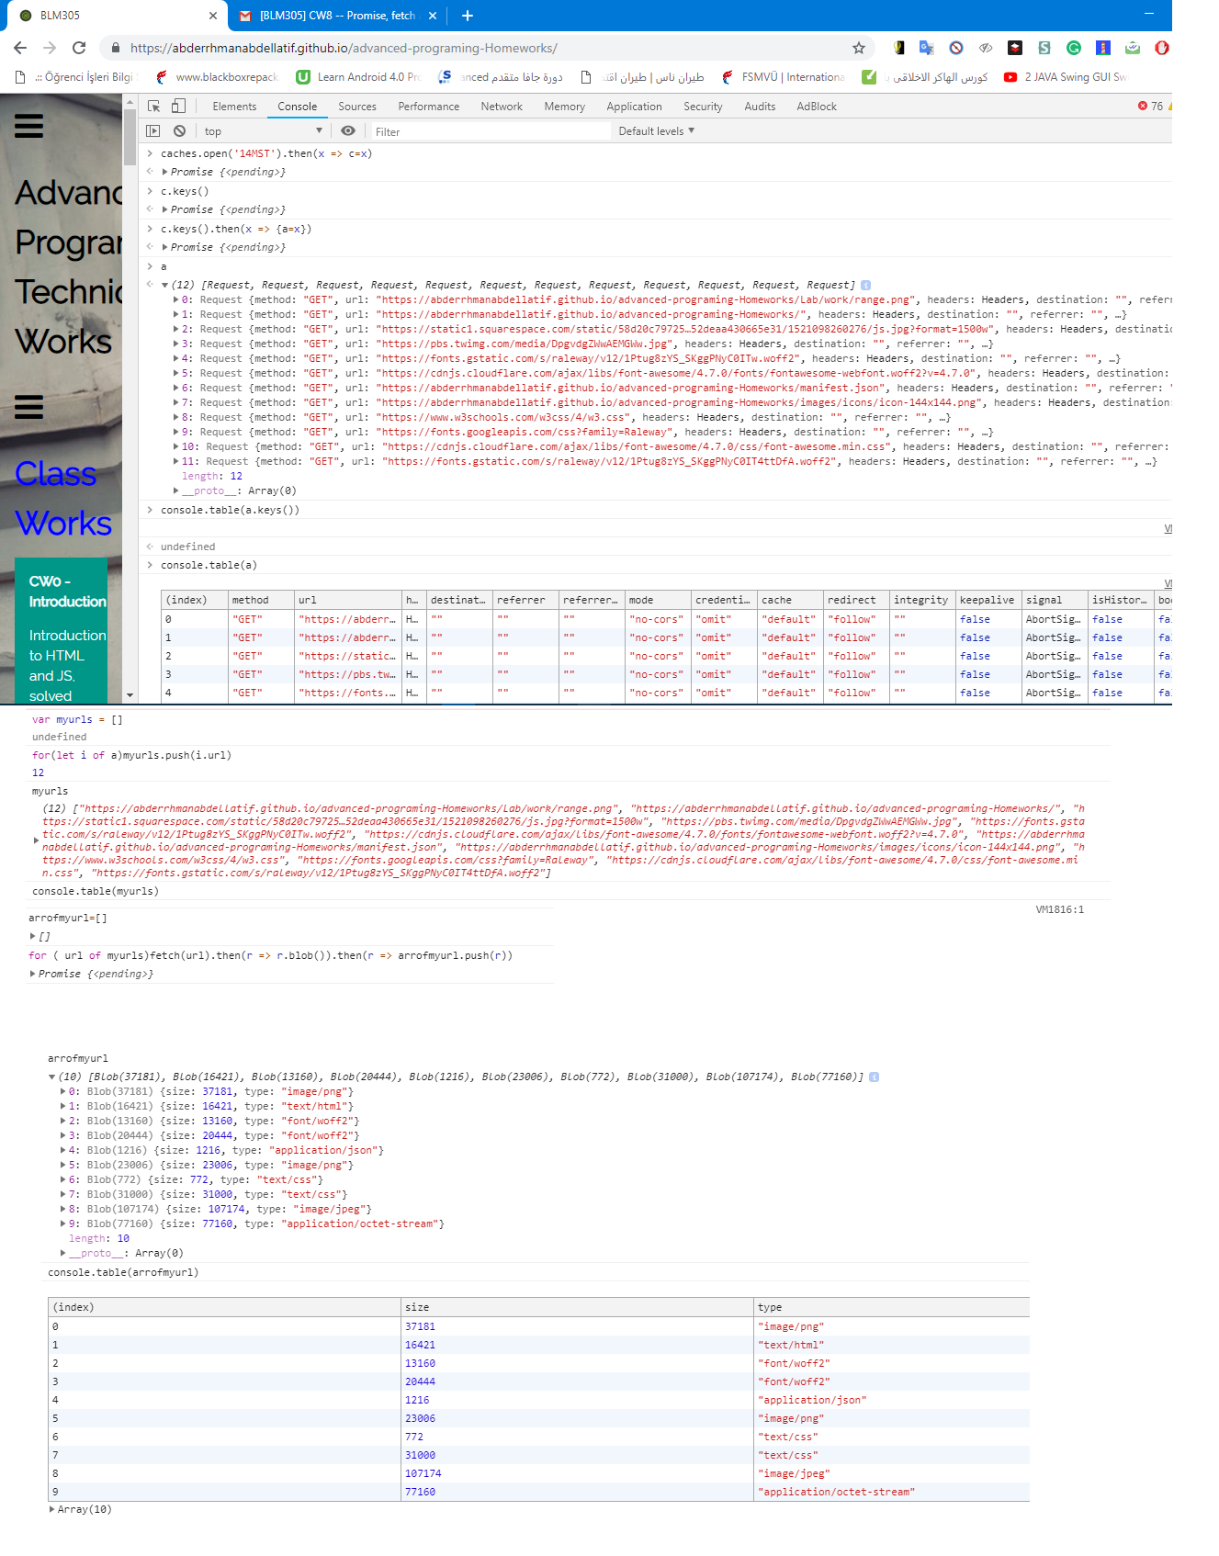Open the FSMVÜ International bookmark
The image size is (1219, 1556).
[784, 77]
